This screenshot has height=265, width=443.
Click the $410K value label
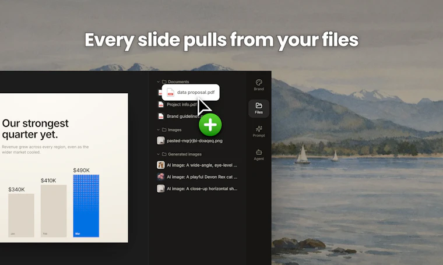pyautogui.click(x=48, y=181)
